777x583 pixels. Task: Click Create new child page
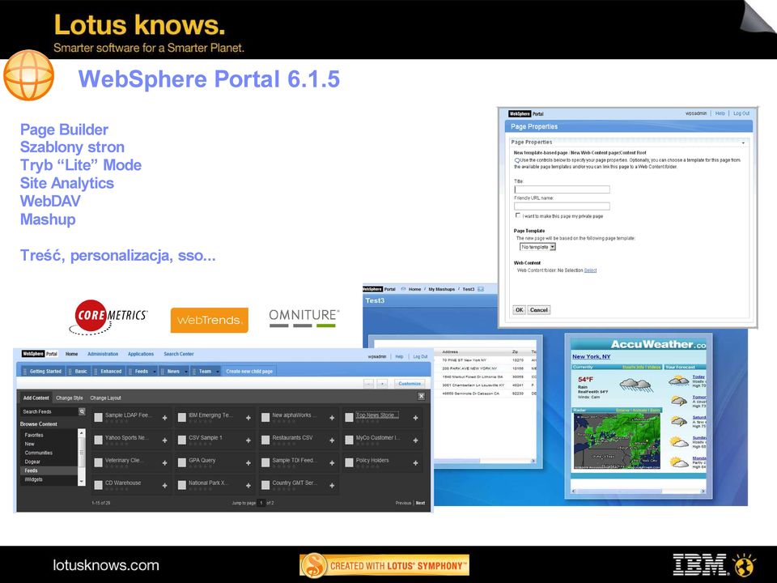click(x=249, y=372)
